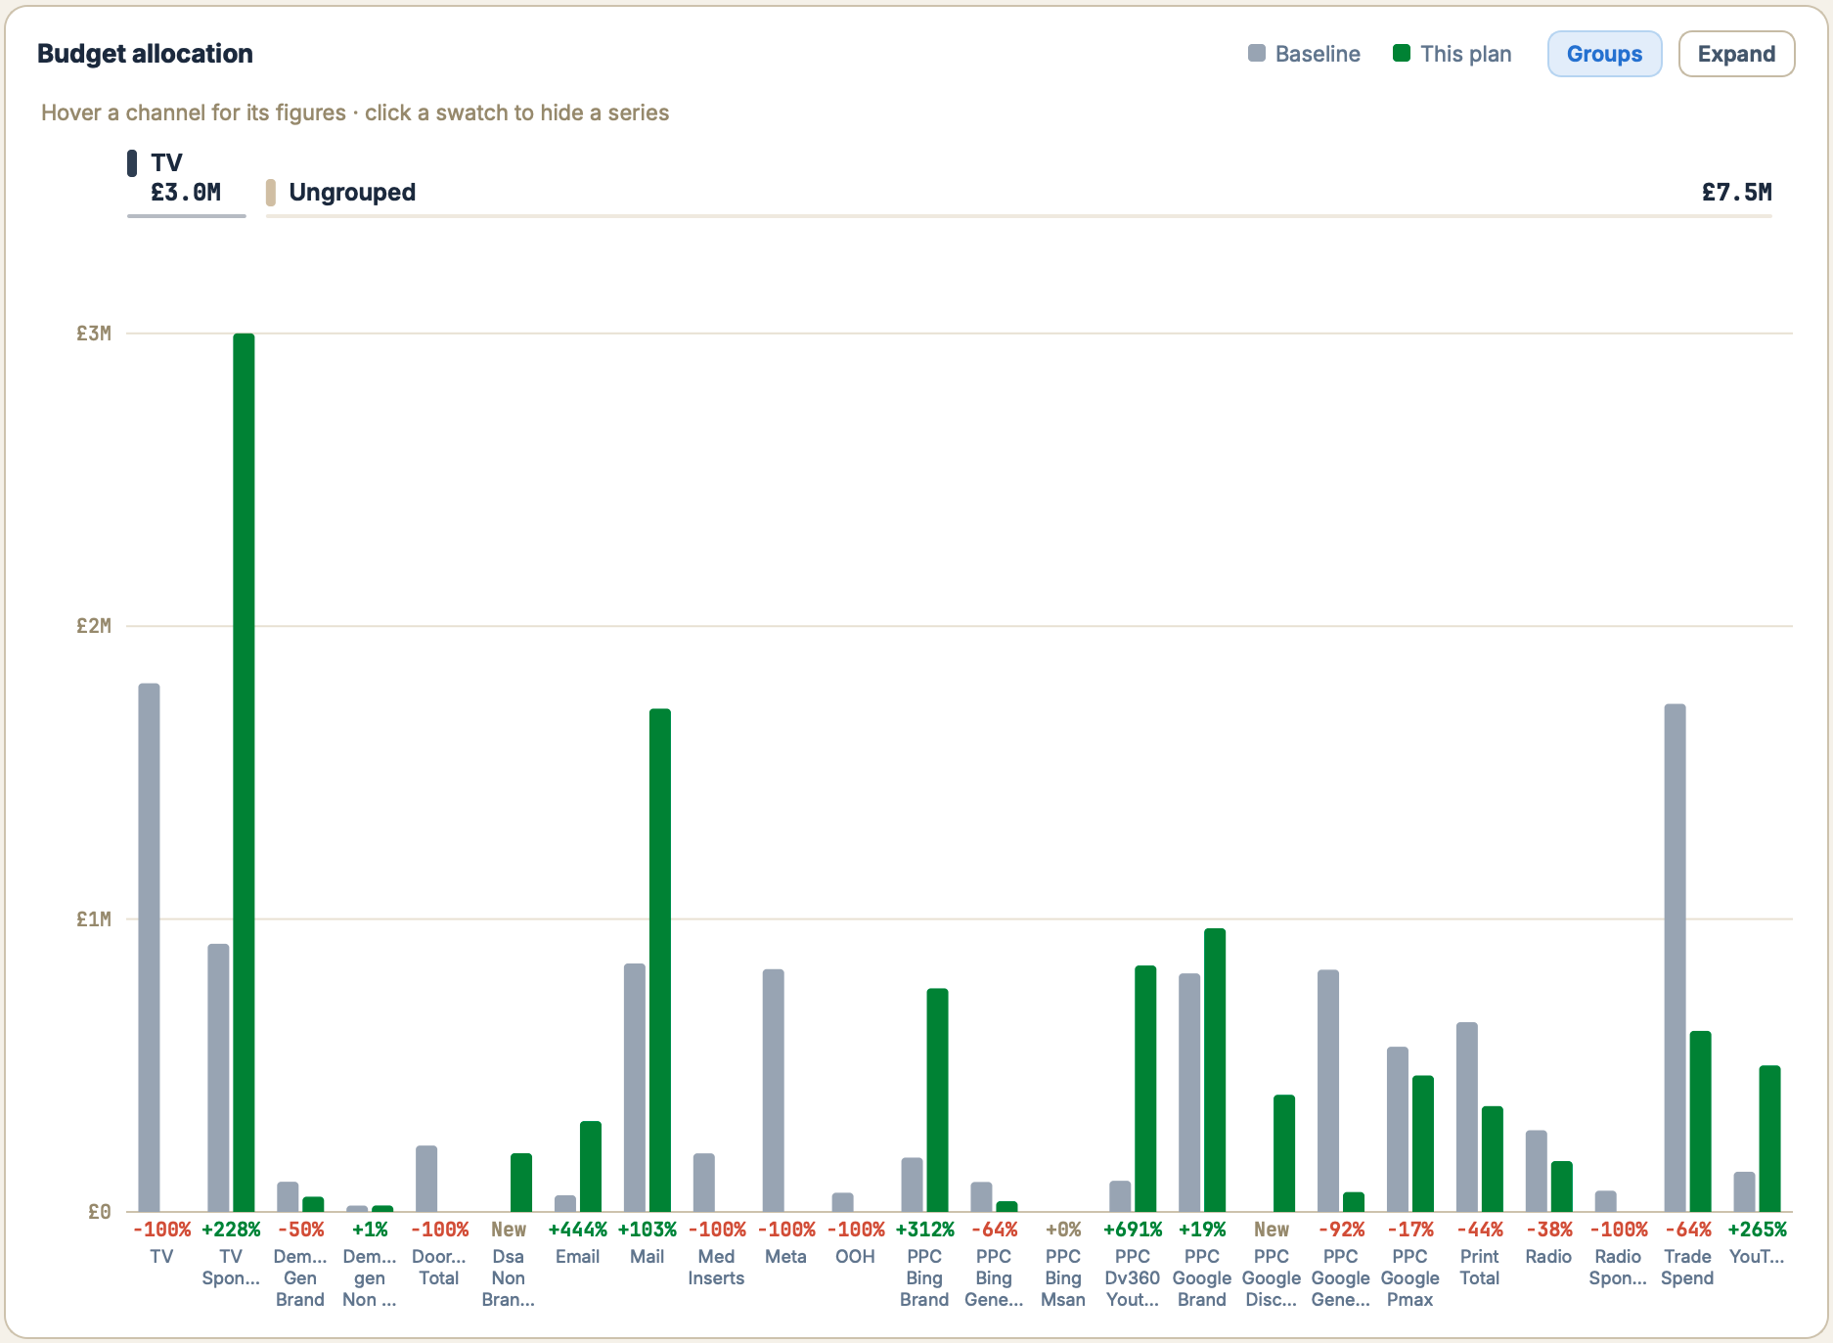Click the grey Print Total baseline bar
Image resolution: width=1833 pixels, height=1343 pixels.
click(1467, 1117)
